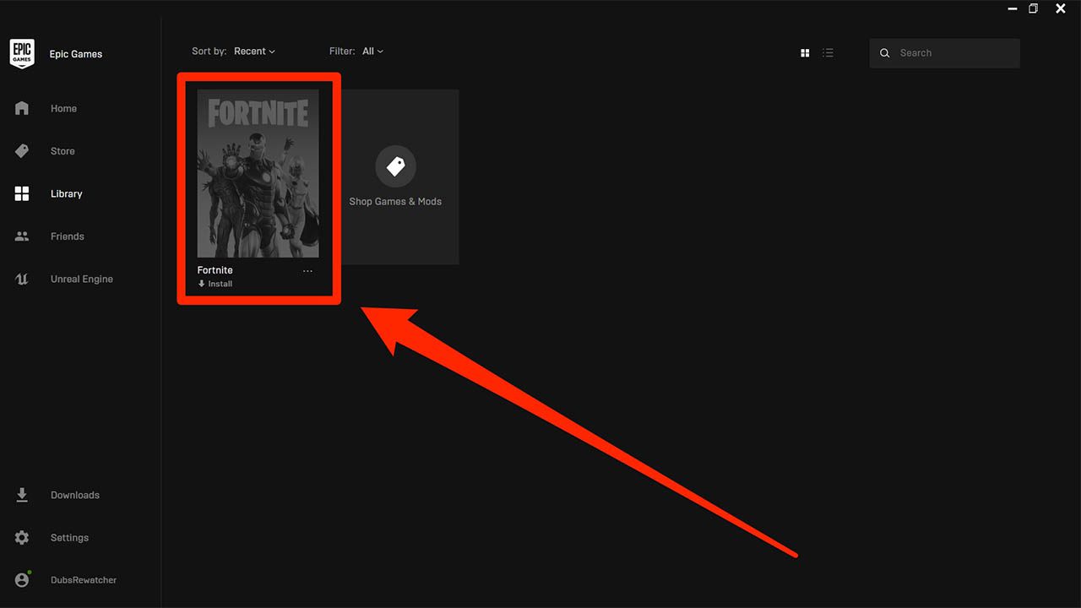Viewport: 1081px width, 608px height.
Task: Click the Settings gear icon
Action: (22, 538)
